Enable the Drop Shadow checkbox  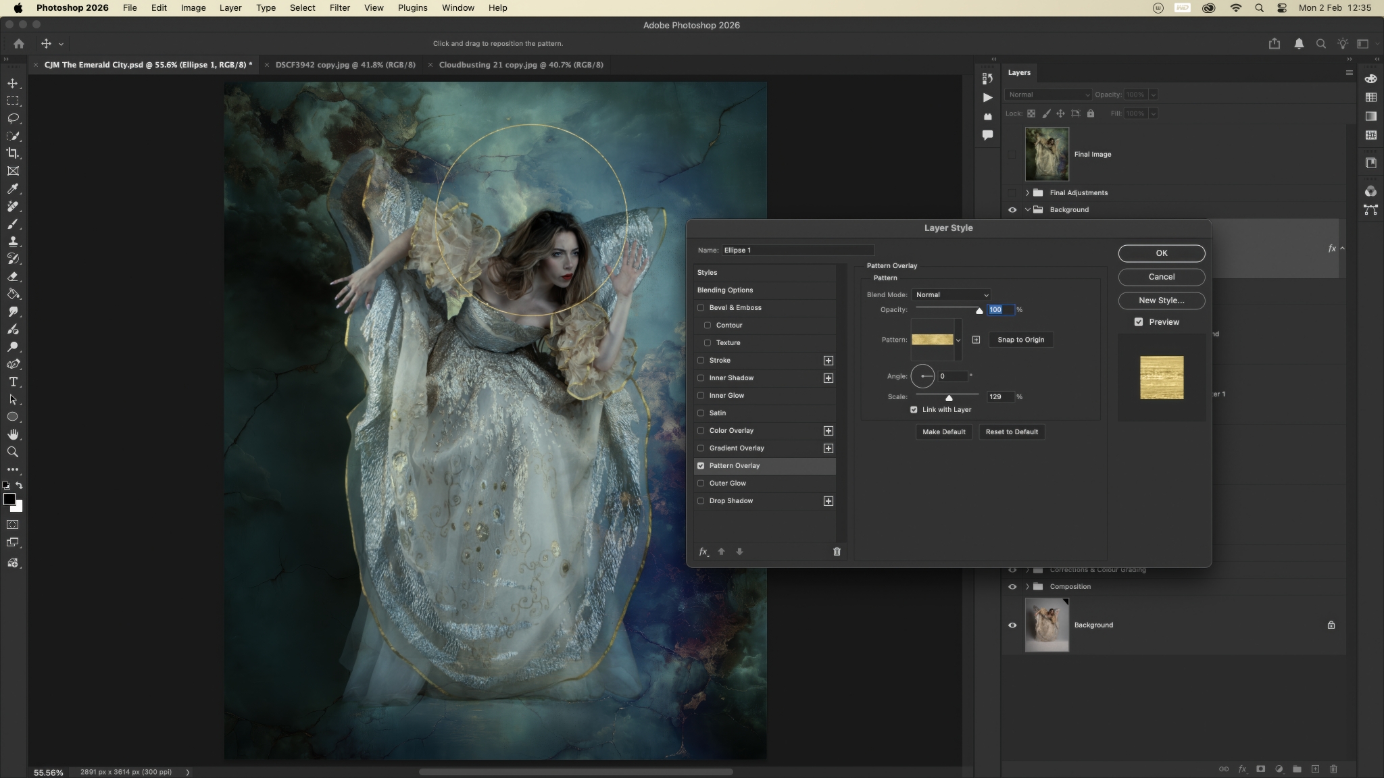pyautogui.click(x=701, y=501)
